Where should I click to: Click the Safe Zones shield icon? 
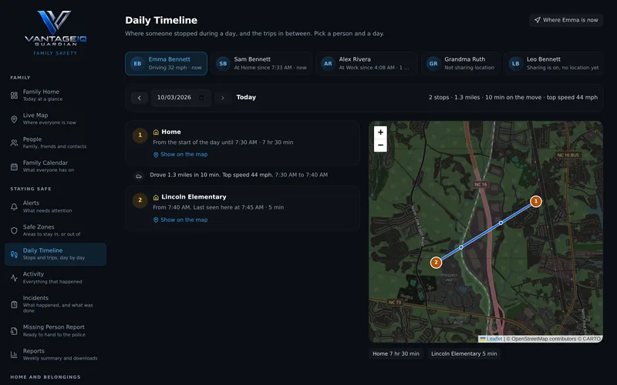(x=14, y=230)
